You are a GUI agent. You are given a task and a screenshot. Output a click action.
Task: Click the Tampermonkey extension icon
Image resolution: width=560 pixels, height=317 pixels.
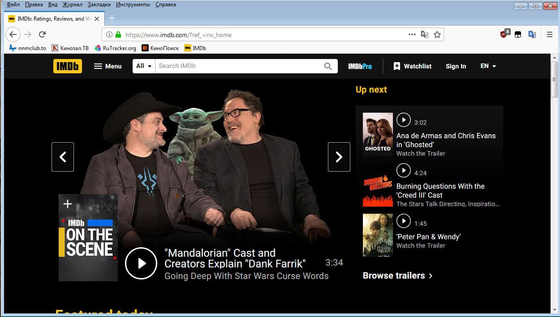pyautogui.click(x=518, y=34)
